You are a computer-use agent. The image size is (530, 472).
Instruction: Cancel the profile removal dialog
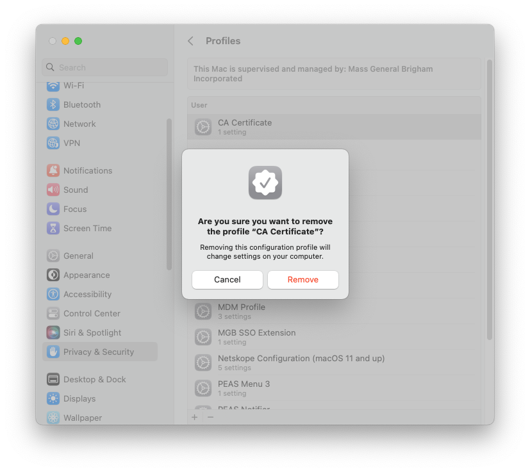click(228, 280)
